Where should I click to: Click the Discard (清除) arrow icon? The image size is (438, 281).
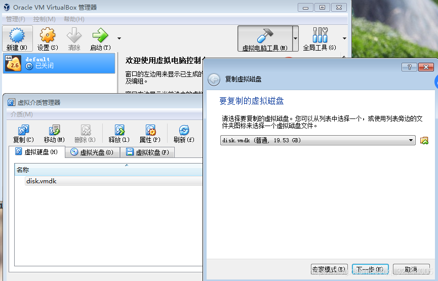(74, 38)
